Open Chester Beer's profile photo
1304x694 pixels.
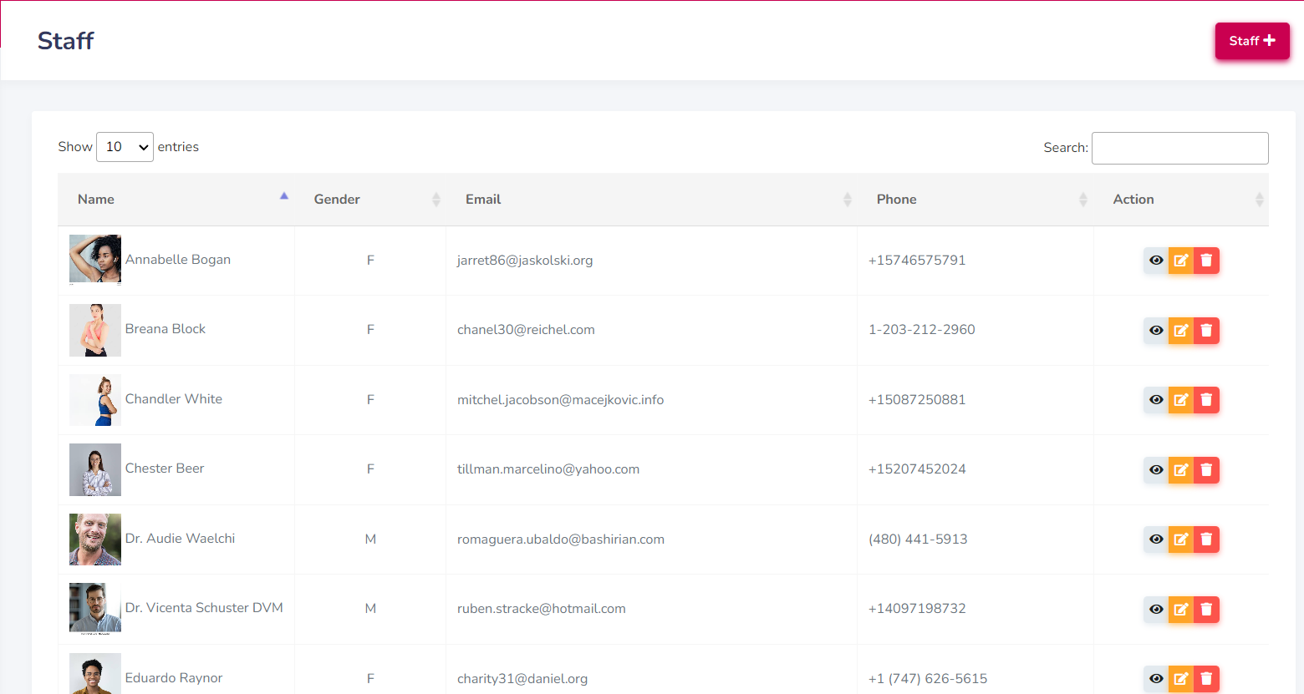click(95, 469)
